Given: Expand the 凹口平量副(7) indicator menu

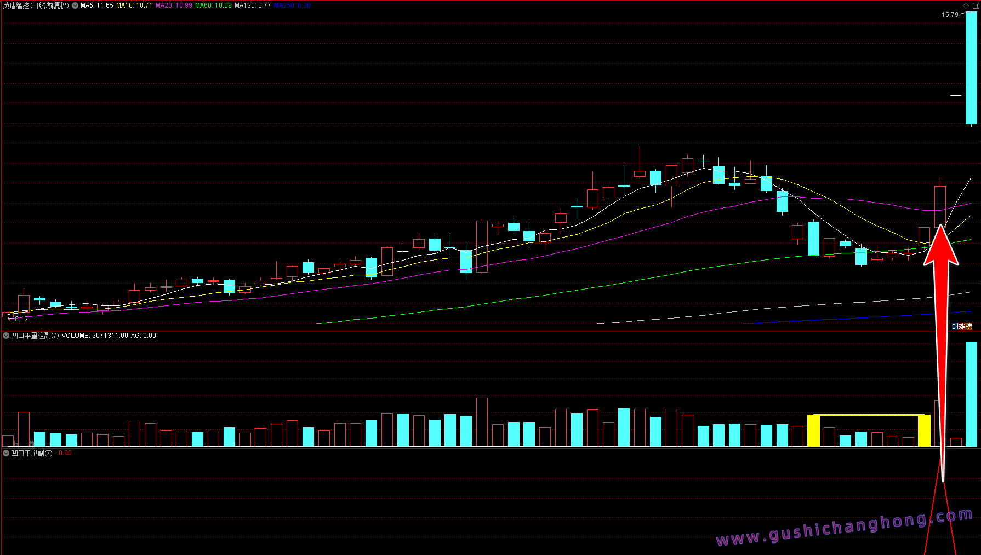Looking at the screenshot, I should (7, 453).
